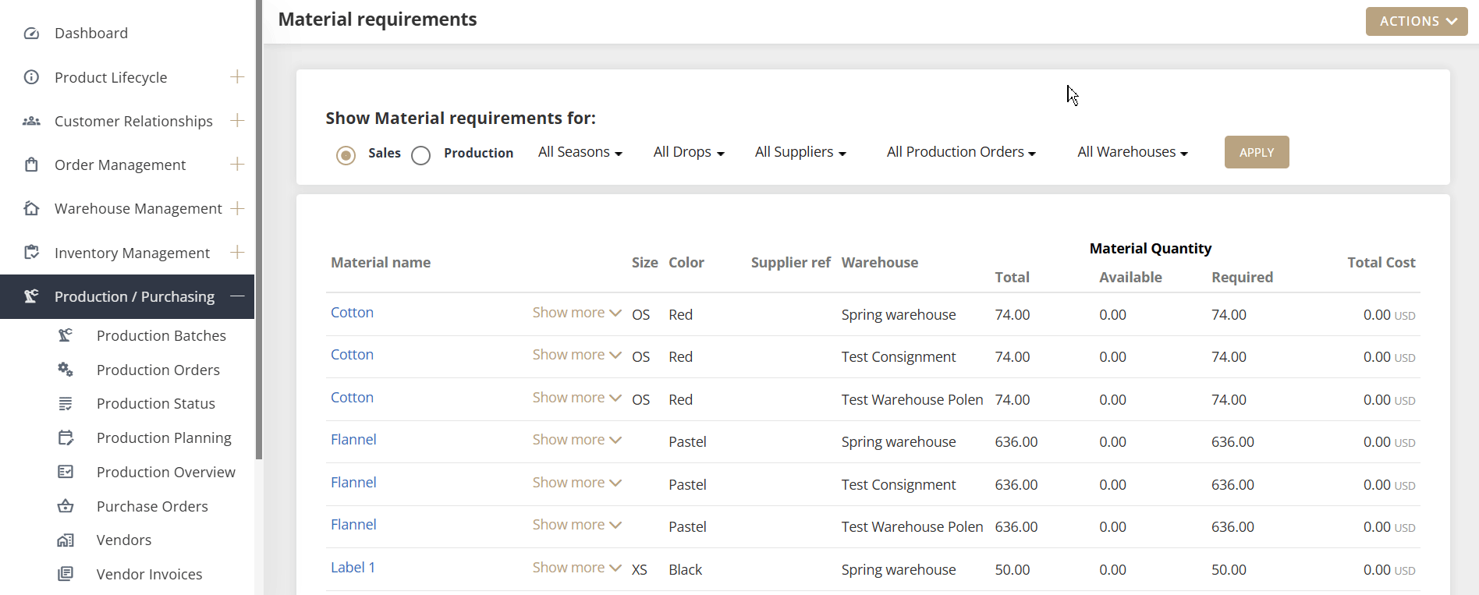1479x595 pixels.
Task: Select the Sales radio button
Action: (x=346, y=155)
